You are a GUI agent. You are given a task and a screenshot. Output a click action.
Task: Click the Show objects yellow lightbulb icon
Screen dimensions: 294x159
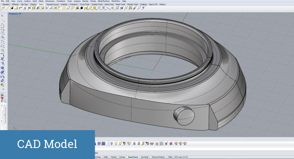click(x=116, y=144)
